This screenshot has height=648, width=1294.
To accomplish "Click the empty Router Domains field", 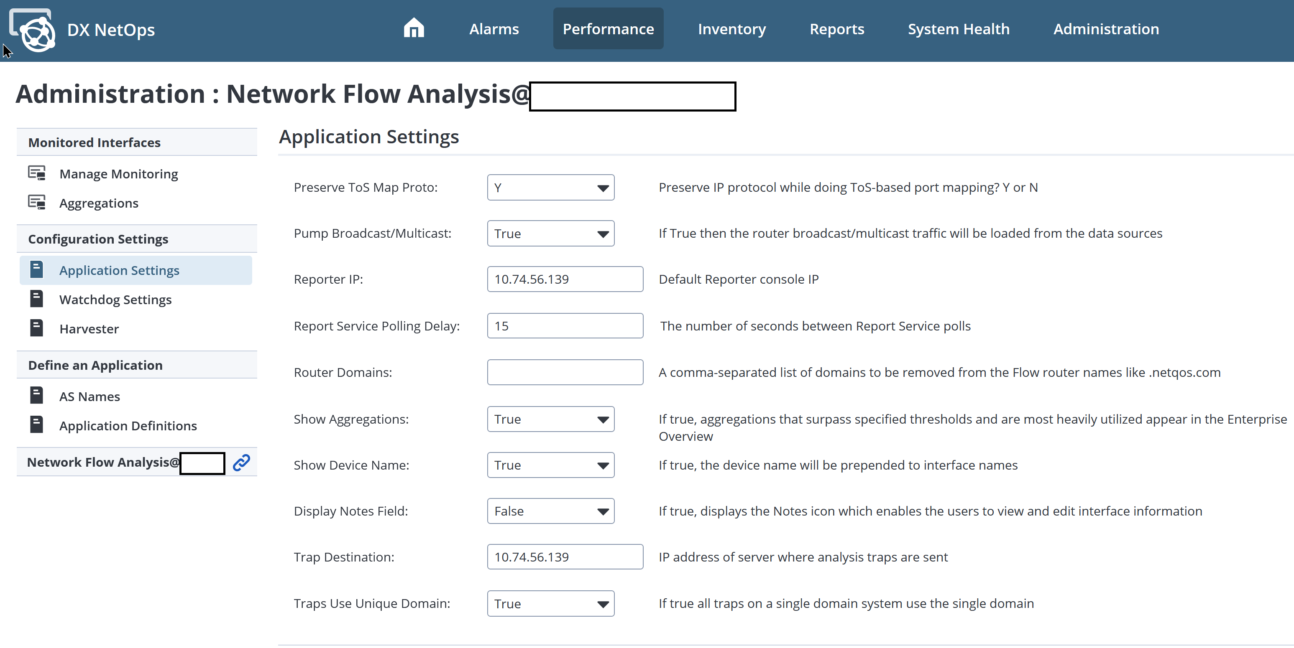I will coord(565,372).
